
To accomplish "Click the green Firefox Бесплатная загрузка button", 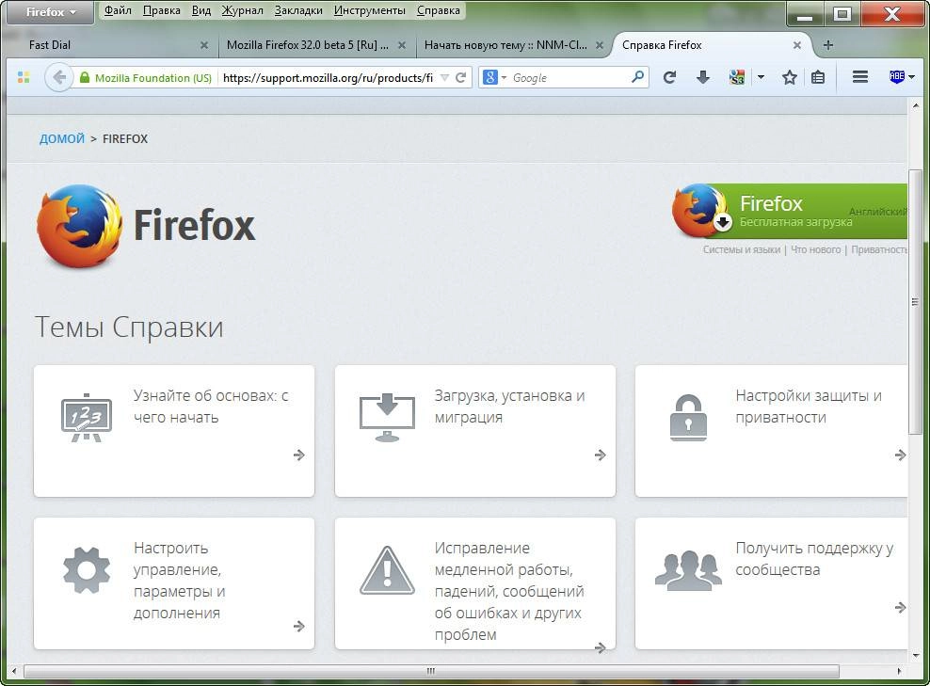I will 790,211.
